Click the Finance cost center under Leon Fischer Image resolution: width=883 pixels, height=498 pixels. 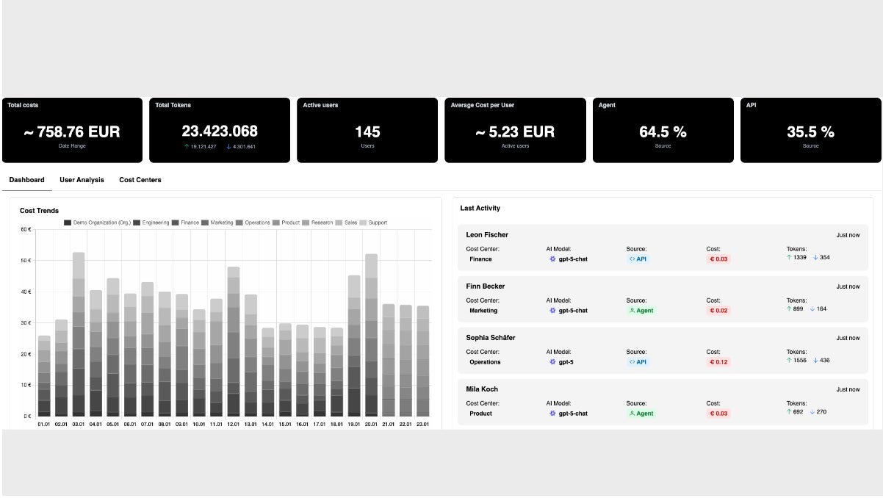(x=481, y=259)
